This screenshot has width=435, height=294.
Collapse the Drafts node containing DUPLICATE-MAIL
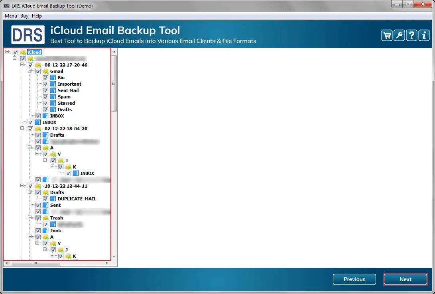(30, 192)
